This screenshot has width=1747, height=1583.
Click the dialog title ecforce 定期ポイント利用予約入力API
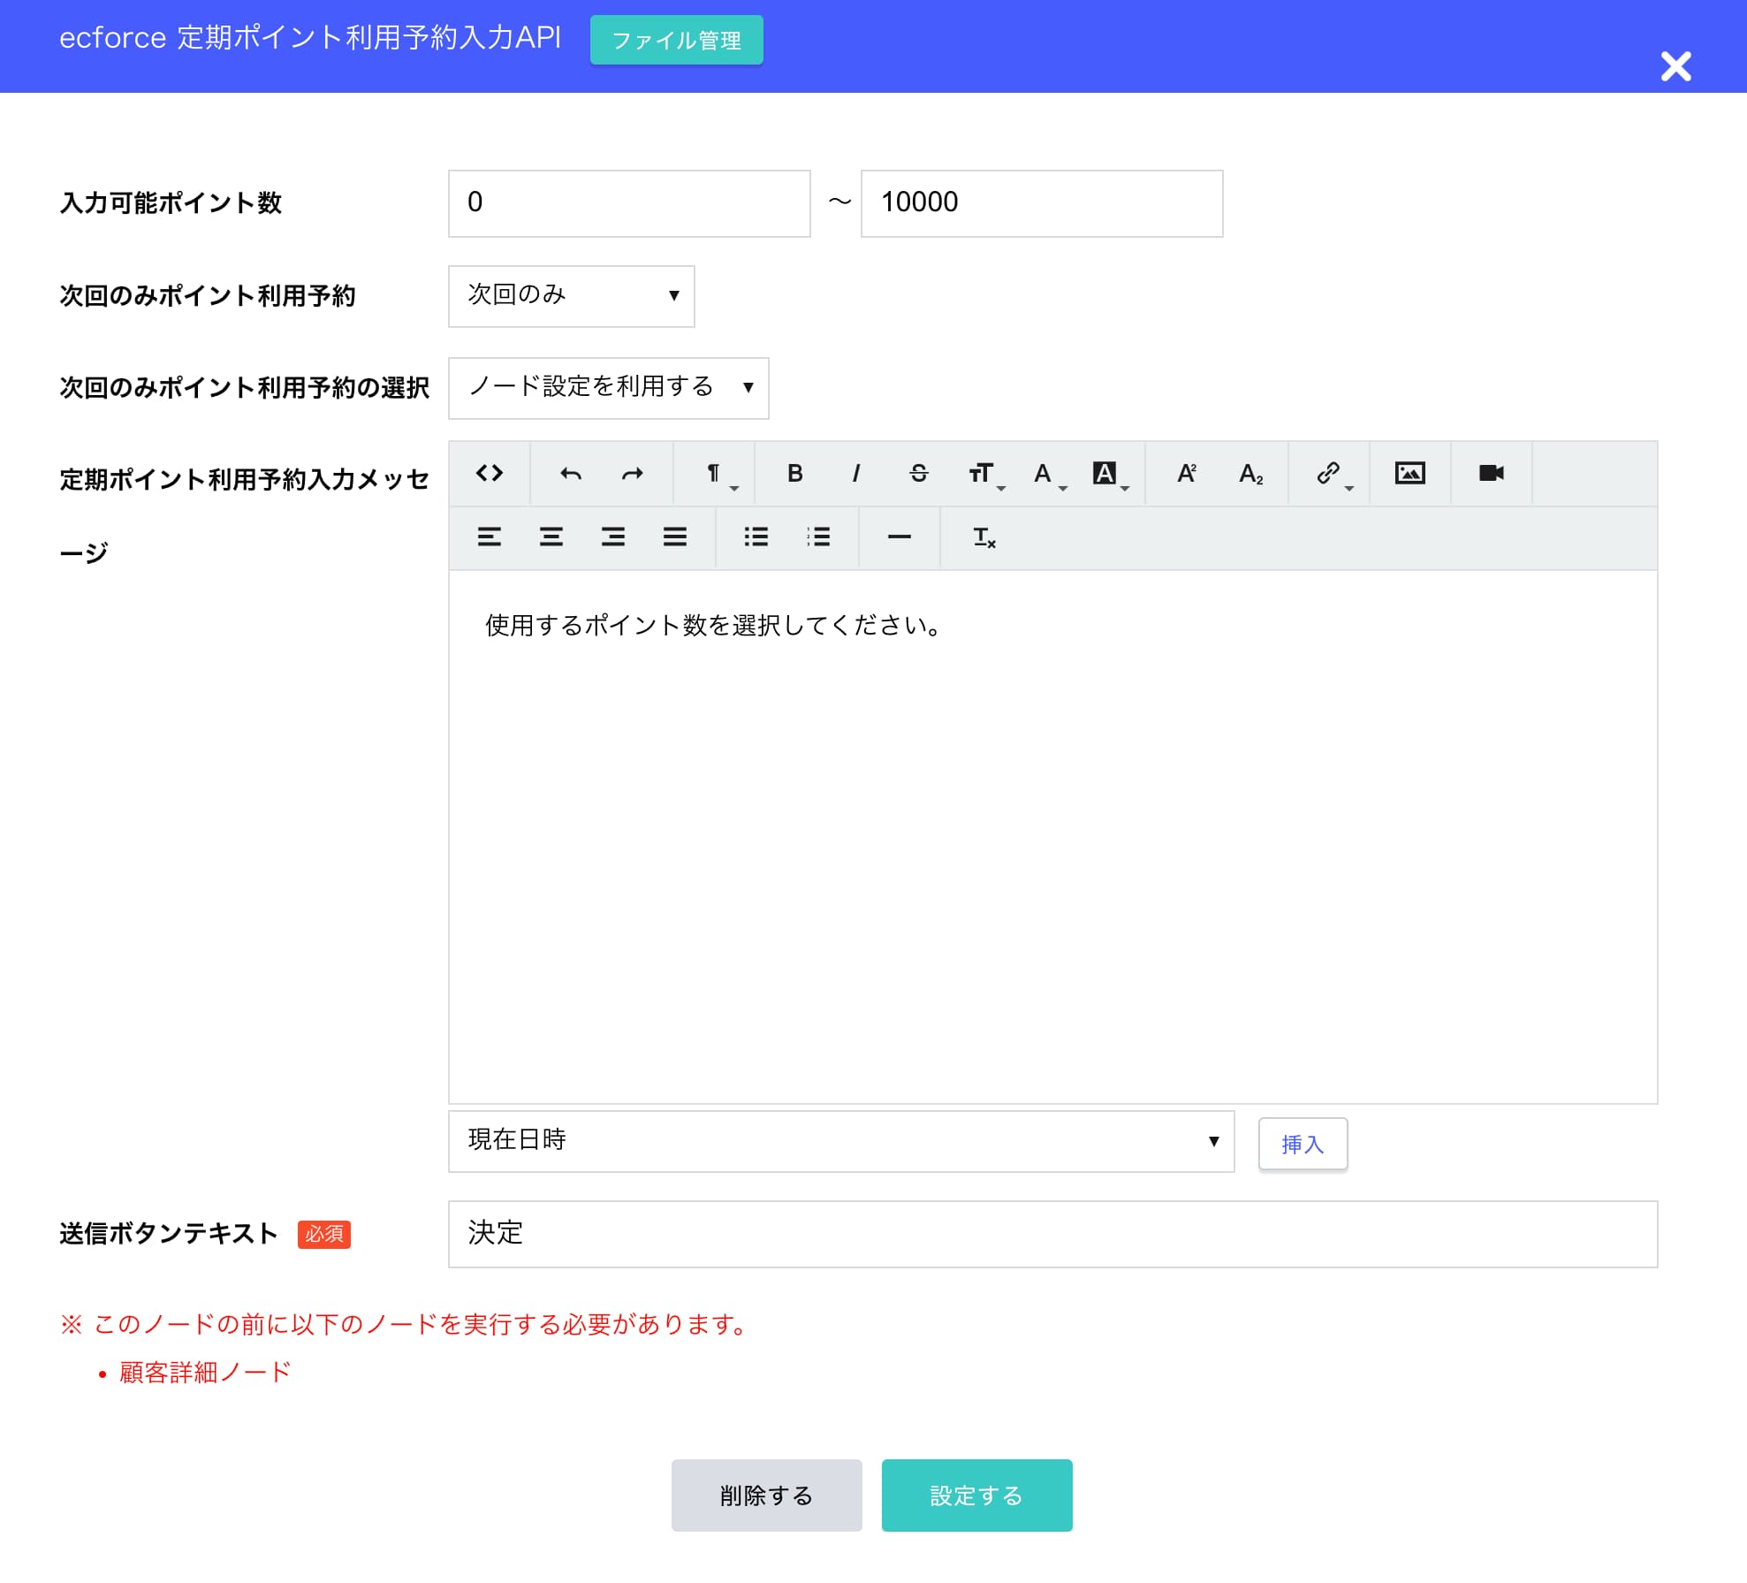click(x=310, y=37)
